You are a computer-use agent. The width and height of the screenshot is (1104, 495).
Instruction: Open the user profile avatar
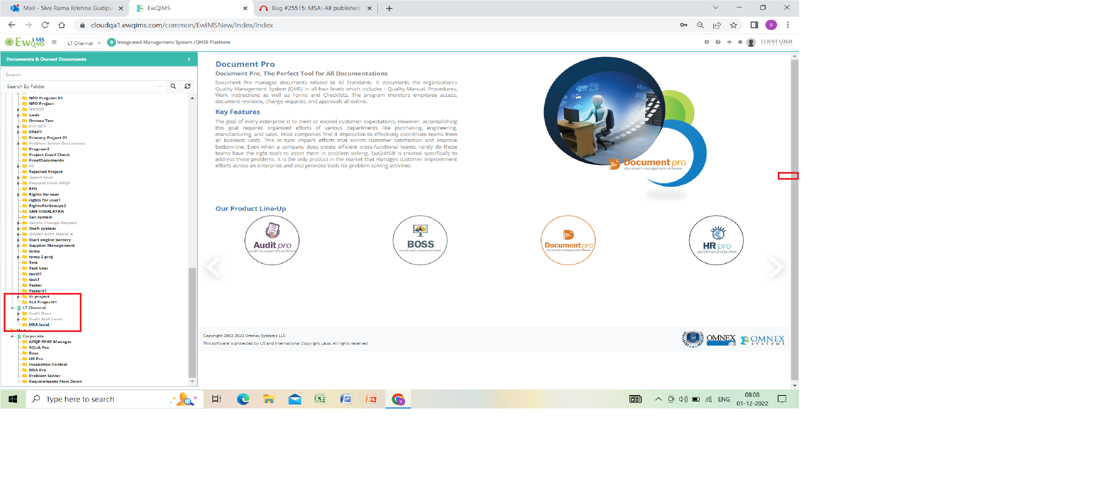[x=750, y=42]
